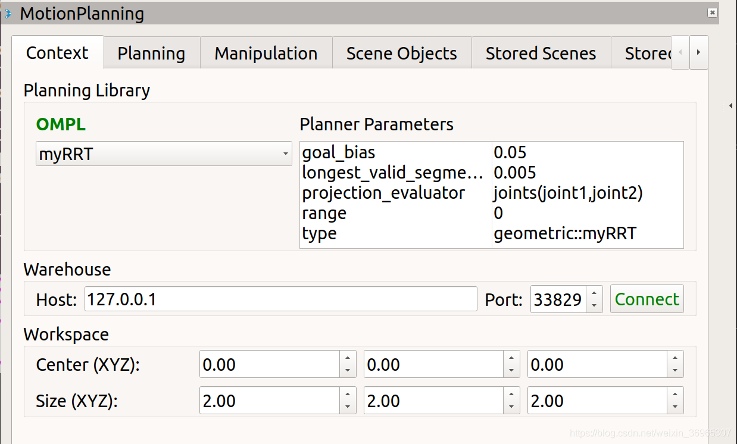Increase Center X value
The width and height of the screenshot is (737, 444).
[x=347, y=358]
